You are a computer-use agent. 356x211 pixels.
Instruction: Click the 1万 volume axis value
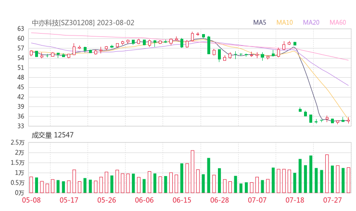pyautogui.click(x=20, y=173)
